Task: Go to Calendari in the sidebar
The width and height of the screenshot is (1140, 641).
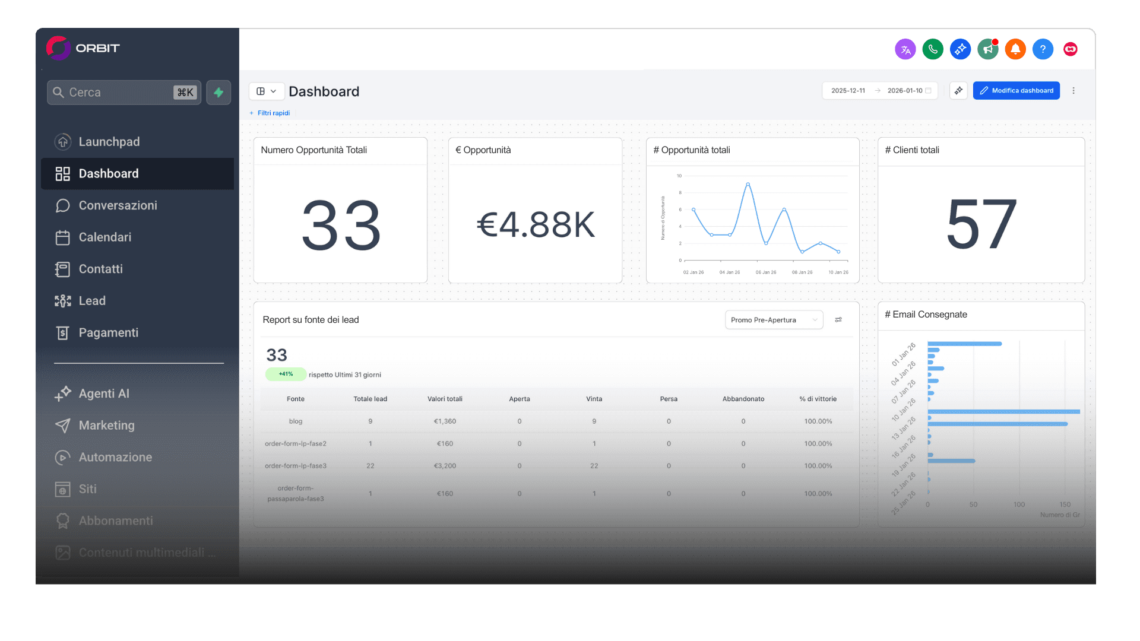Action: (x=104, y=237)
